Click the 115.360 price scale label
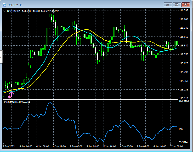193x152 pixels. 184,81
